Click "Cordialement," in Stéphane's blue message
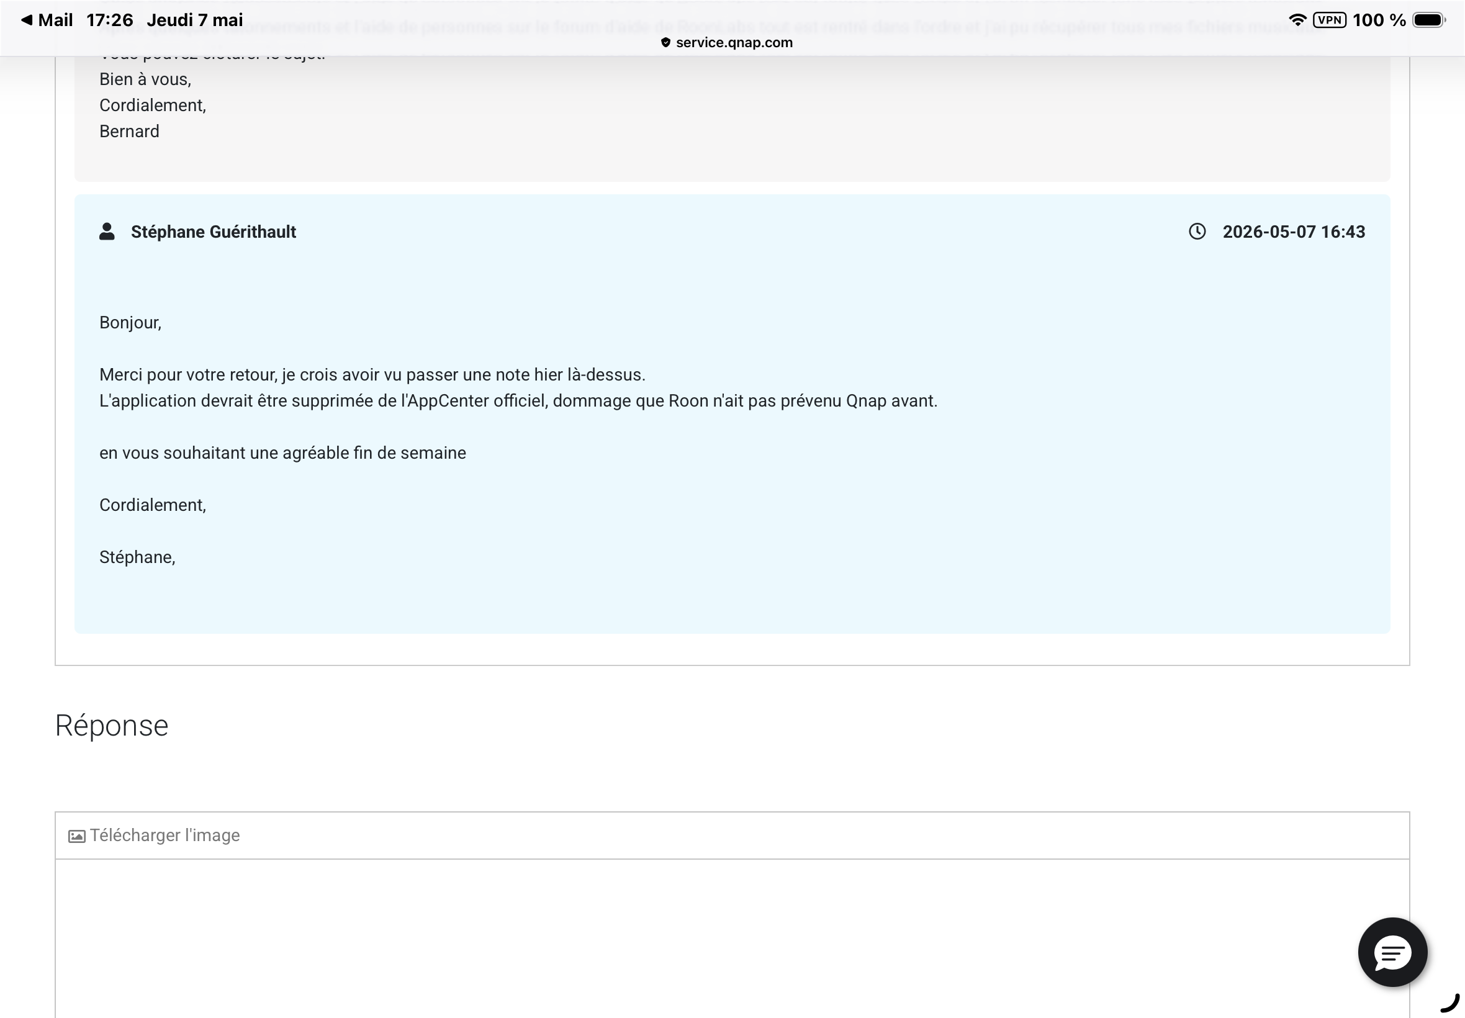The height and width of the screenshot is (1018, 1465). (153, 505)
